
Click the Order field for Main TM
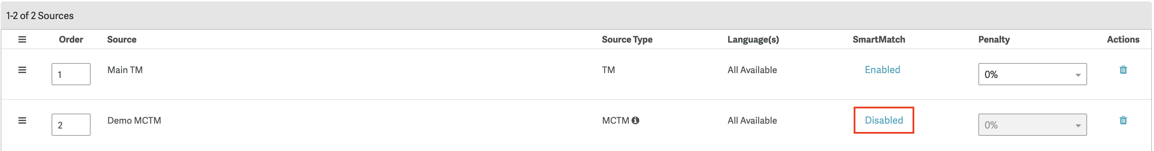71,74
